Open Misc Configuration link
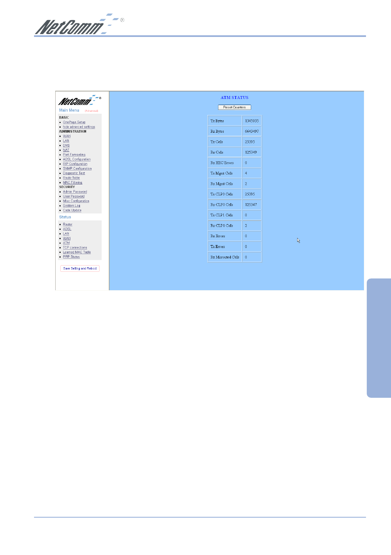 pyautogui.click(x=76, y=201)
